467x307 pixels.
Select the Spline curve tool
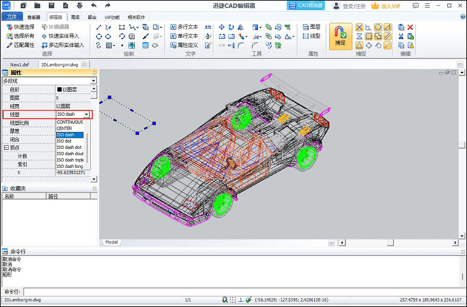click(x=99, y=46)
